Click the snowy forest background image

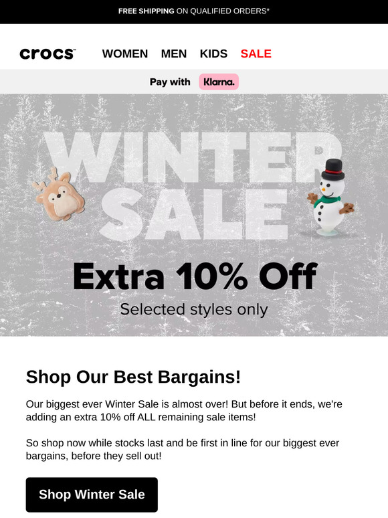tap(194, 215)
